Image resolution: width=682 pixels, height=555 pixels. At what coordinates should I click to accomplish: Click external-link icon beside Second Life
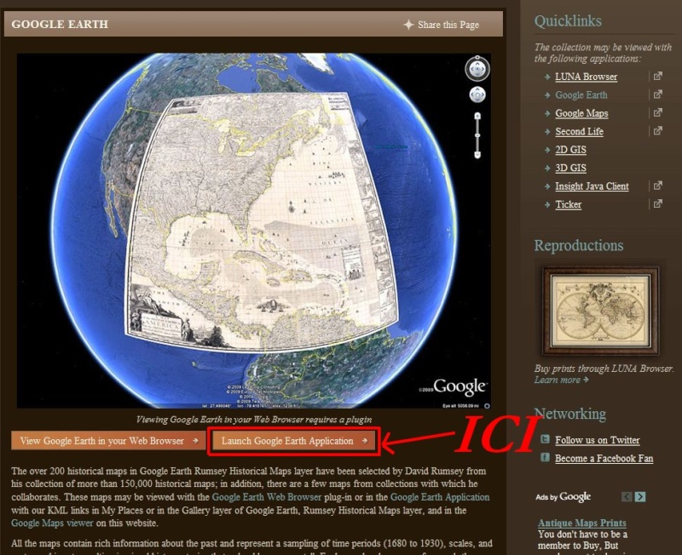[657, 131]
